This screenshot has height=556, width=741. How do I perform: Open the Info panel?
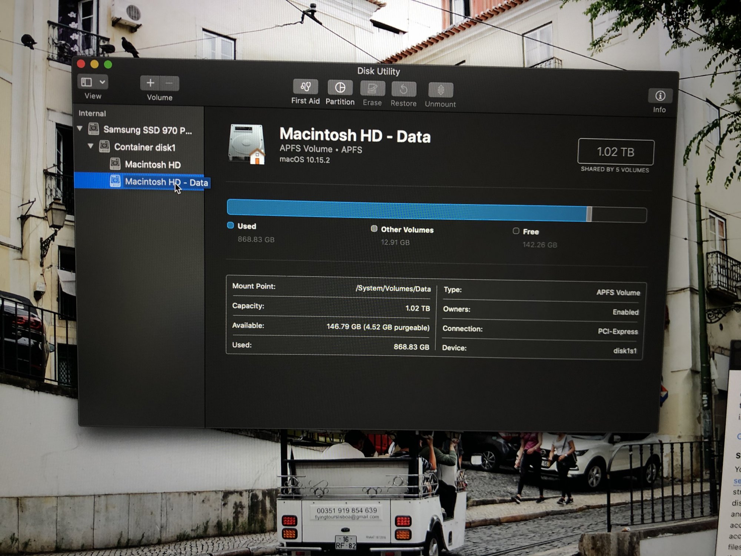(x=660, y=96)
